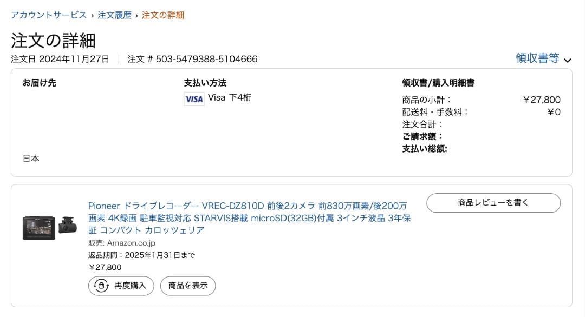585x317 pixels.
Task: Select the repeat-purchase icon inside 再度購入 button
Action: point(100,286)
